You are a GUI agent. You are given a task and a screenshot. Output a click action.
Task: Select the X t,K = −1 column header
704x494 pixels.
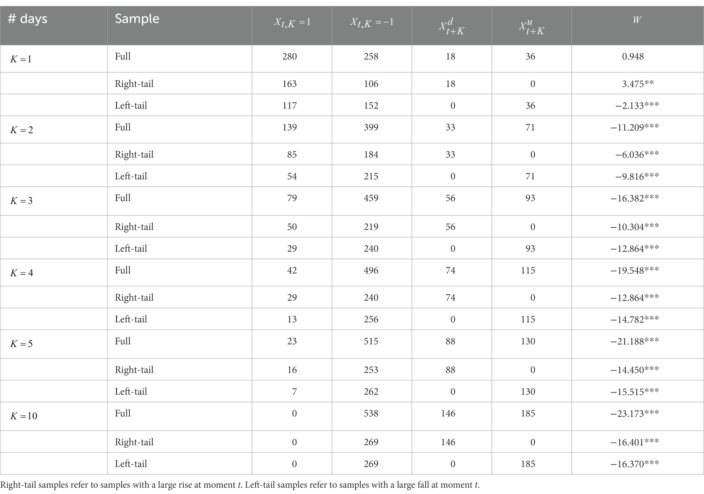tap(372, 22)
